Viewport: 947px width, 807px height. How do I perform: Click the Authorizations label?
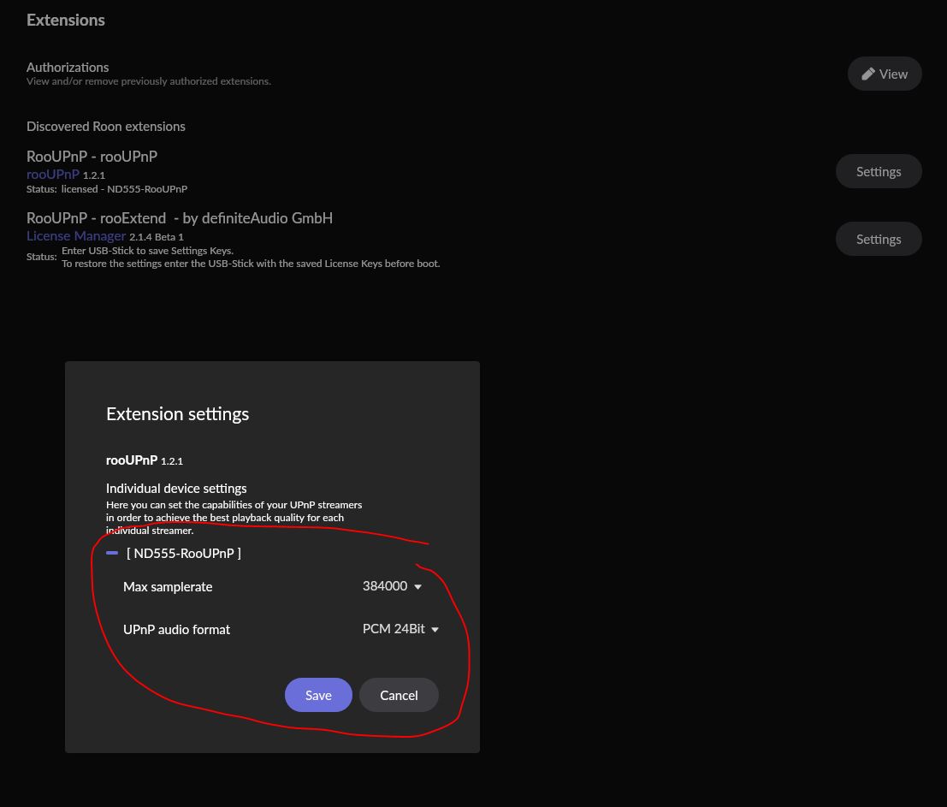click(x=68, y=67)
